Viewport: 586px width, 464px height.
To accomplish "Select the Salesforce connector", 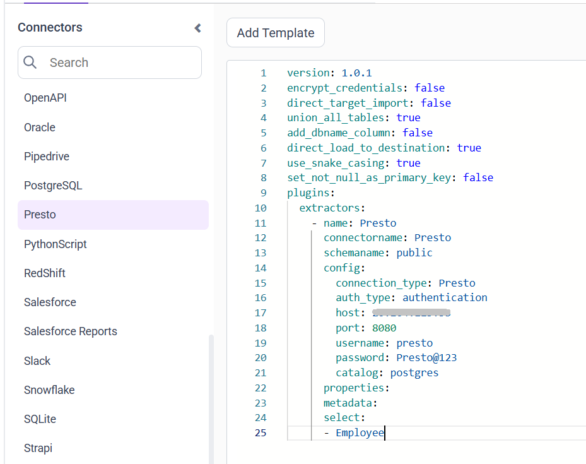I will point(50,302).
